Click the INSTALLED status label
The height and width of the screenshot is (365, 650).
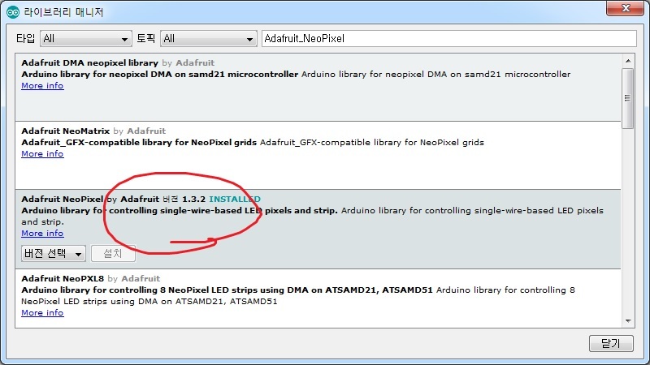235,199
